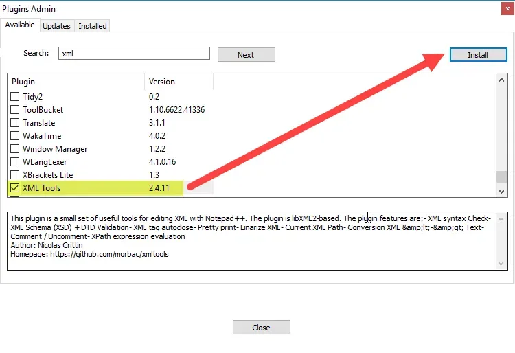Select the XML Tools plugin name
The height and width of the screenshot is (353, 515).
tap(41, 187)
